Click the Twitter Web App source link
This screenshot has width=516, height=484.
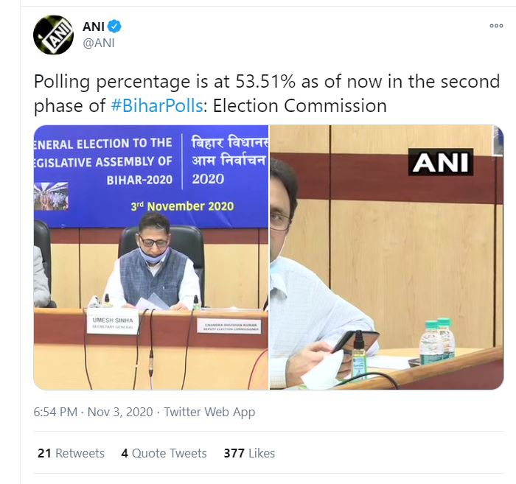coord(209,412)
